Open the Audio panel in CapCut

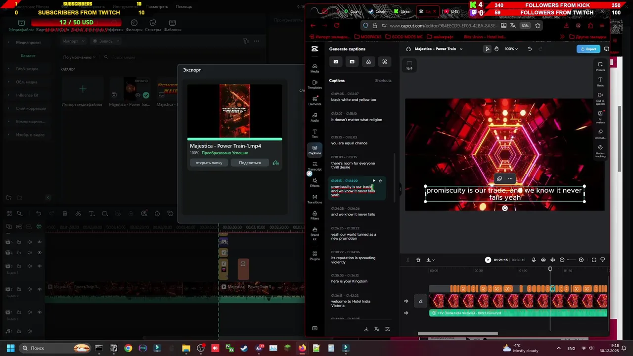[315, 117]
